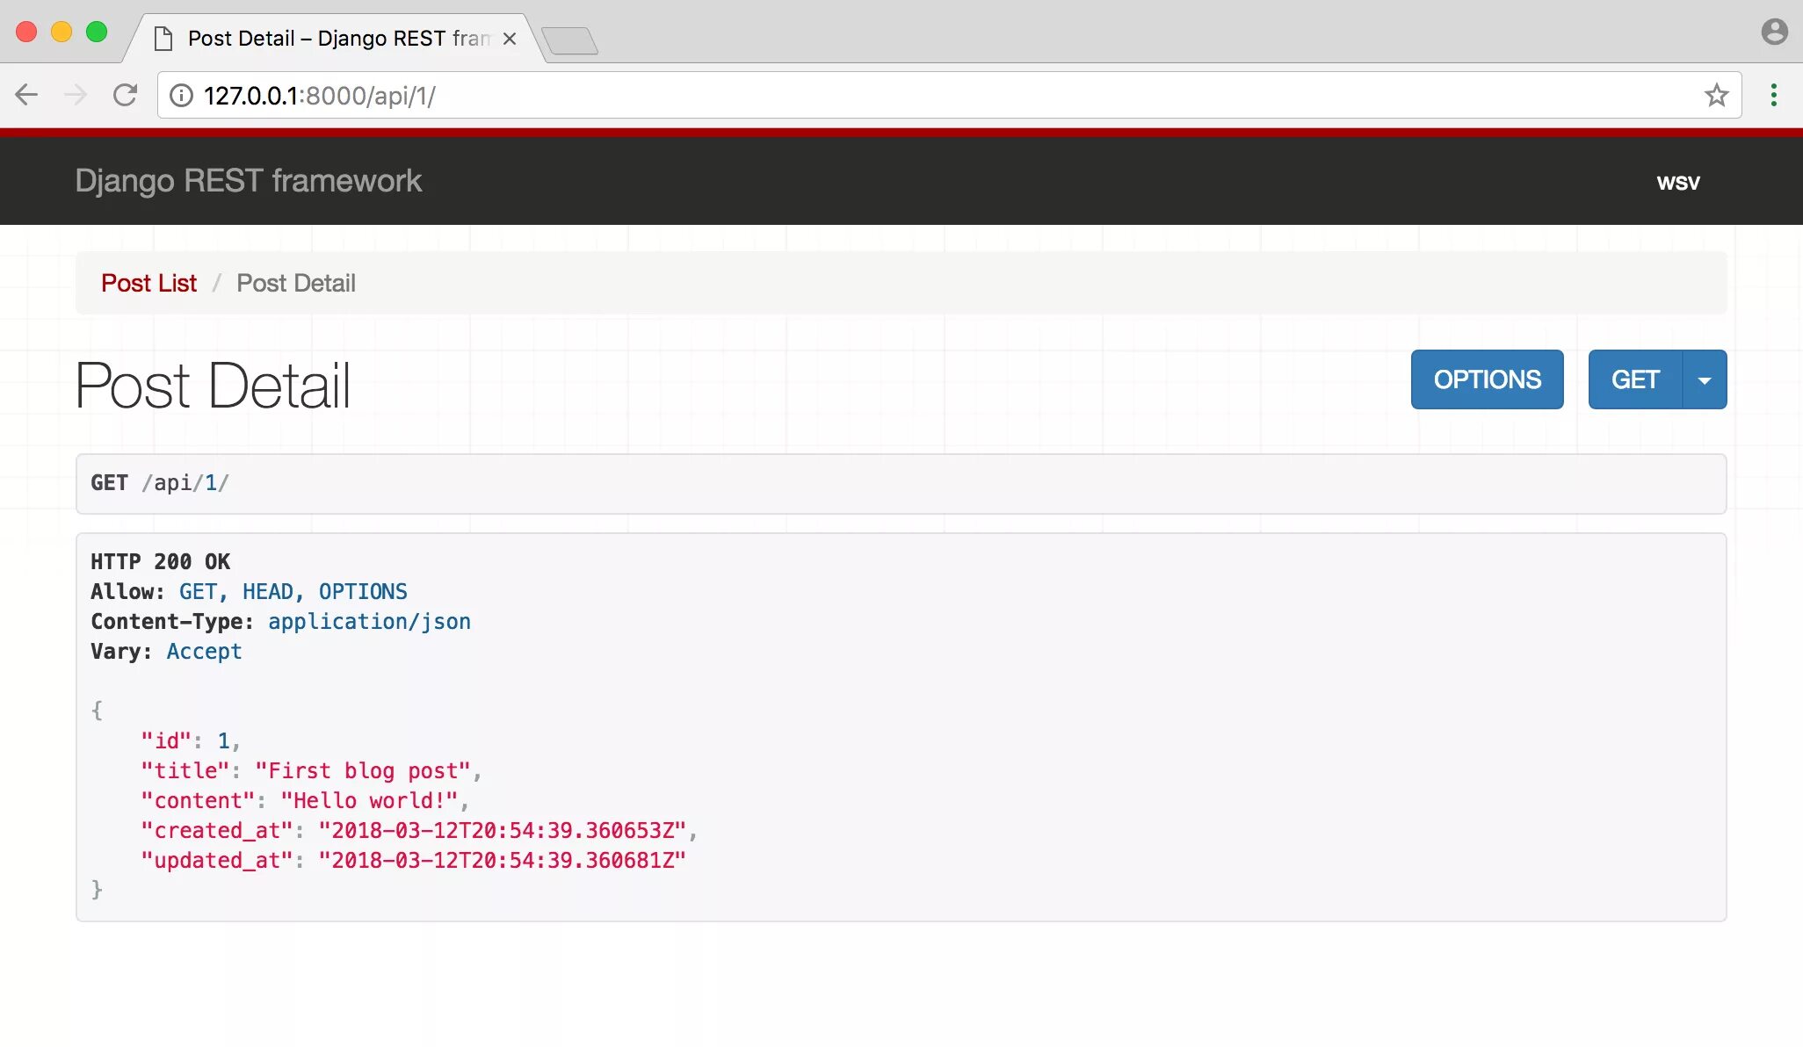Reload the page with refresh icon

pos(125,95)
